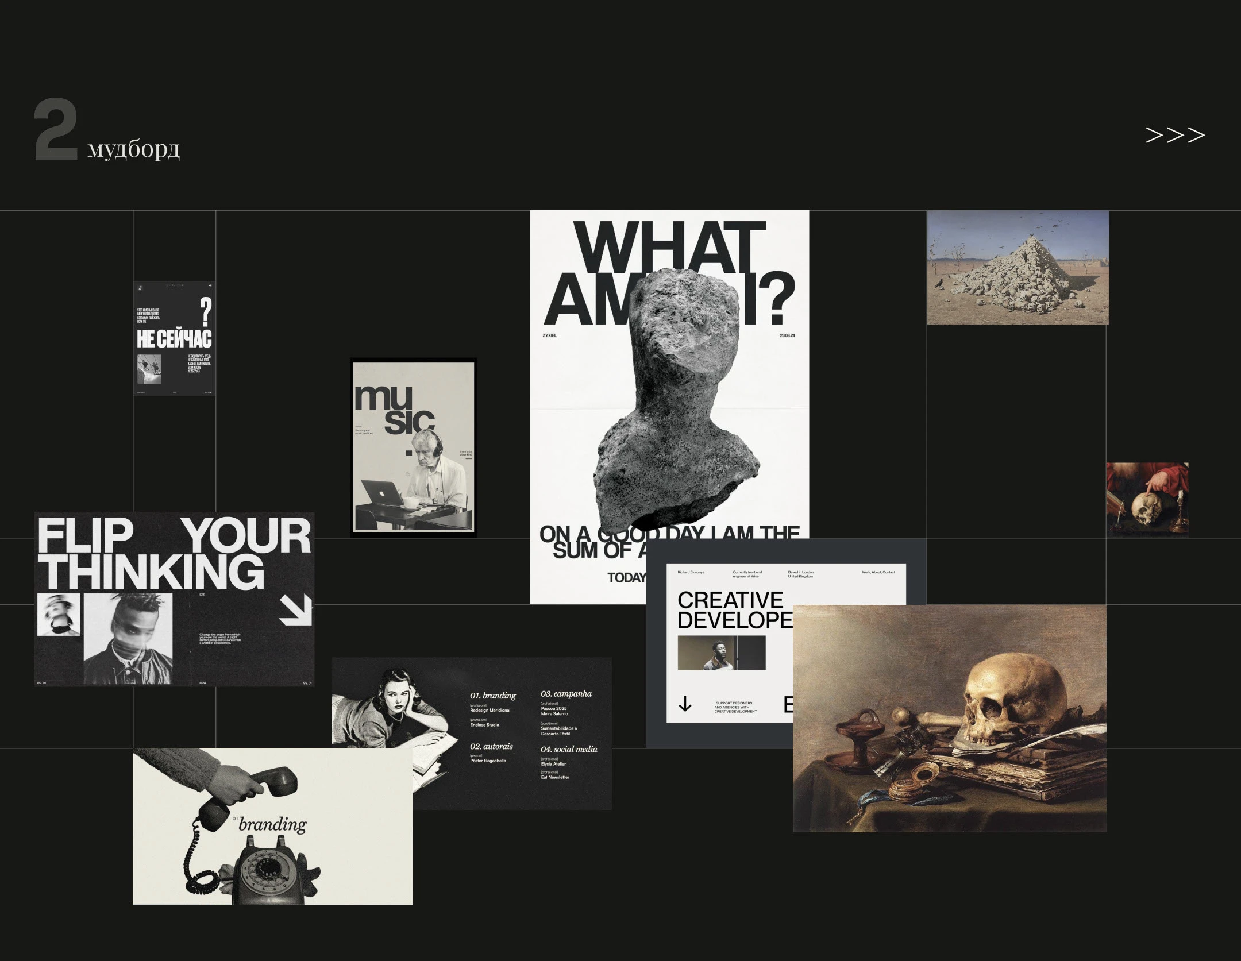1241x961 pixels.
Task: Click the 'мудборд' section heading
Action: (x=133, y=149)
